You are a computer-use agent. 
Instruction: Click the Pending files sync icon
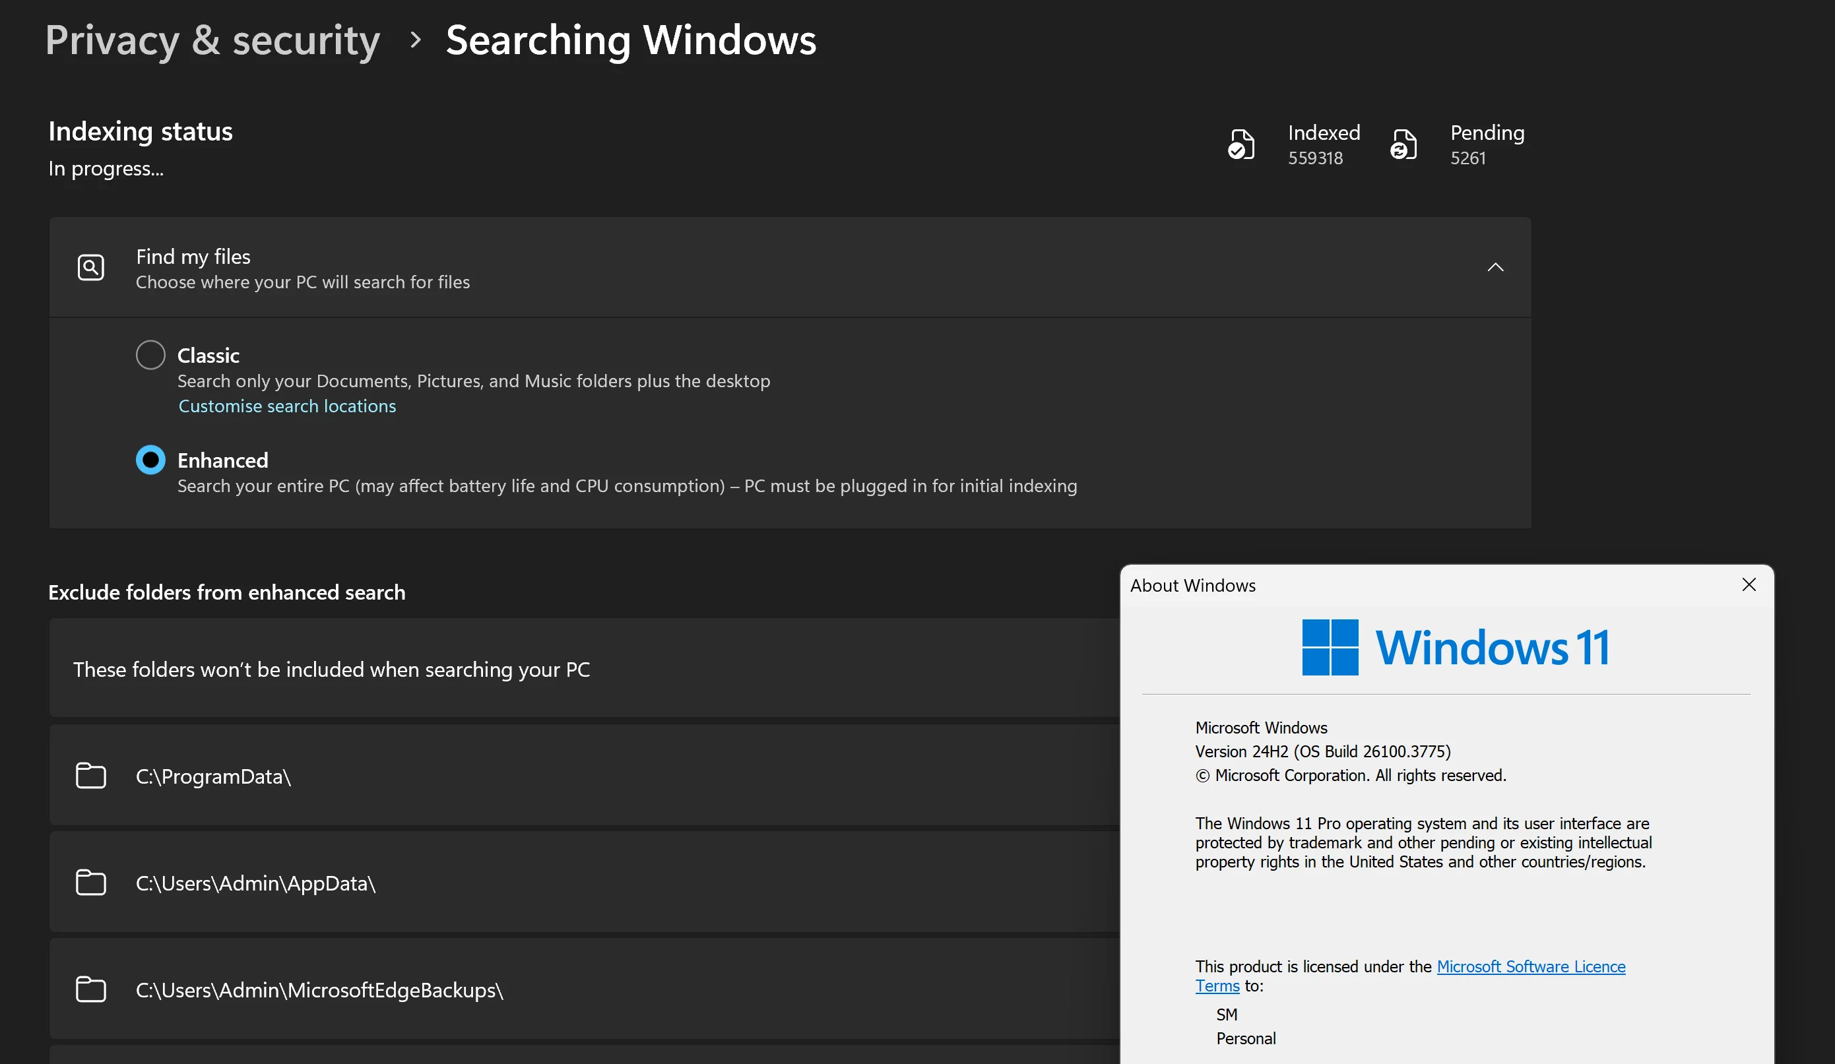(1404, 144)
